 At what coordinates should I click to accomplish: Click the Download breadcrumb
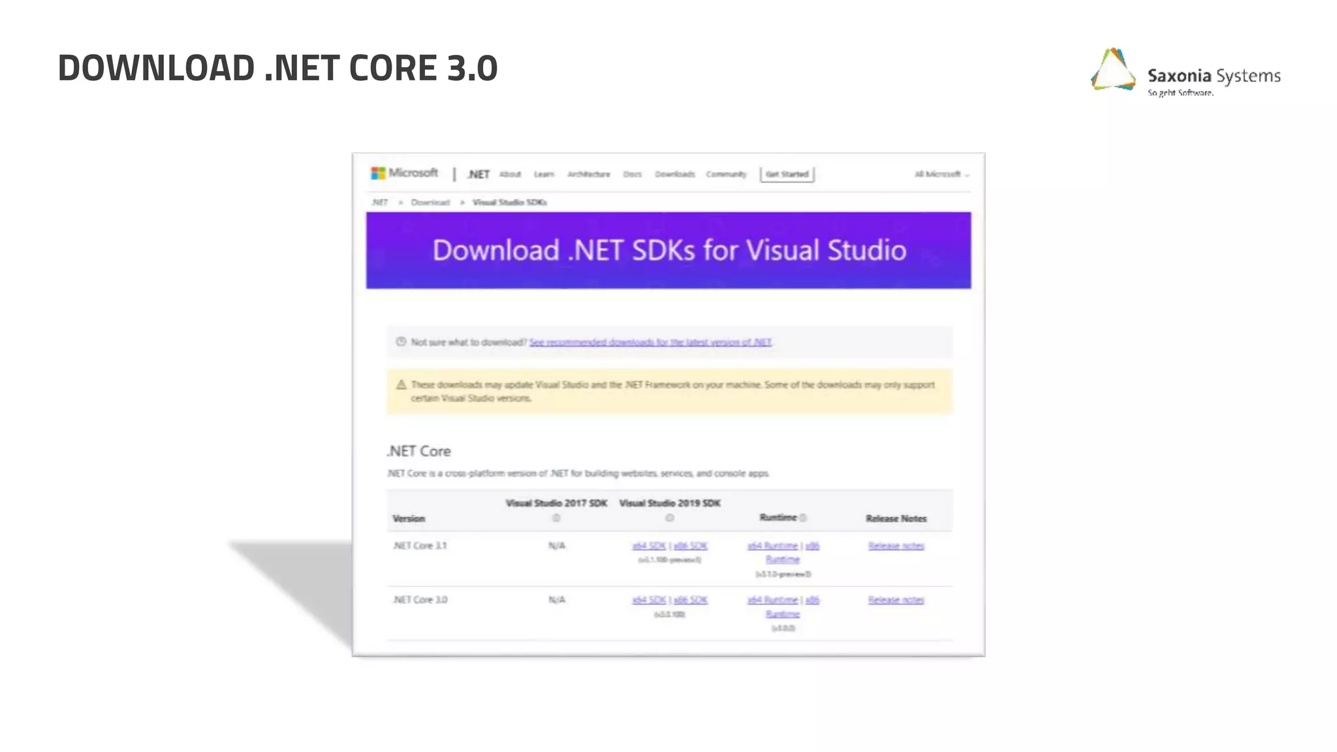point(430,202)
